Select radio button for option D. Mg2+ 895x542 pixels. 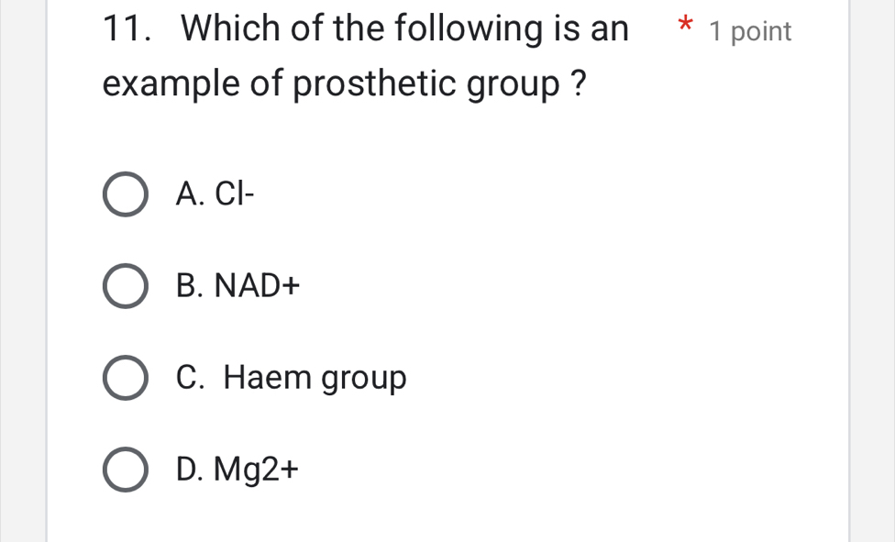pyautogui.click(x=126, y=470)
